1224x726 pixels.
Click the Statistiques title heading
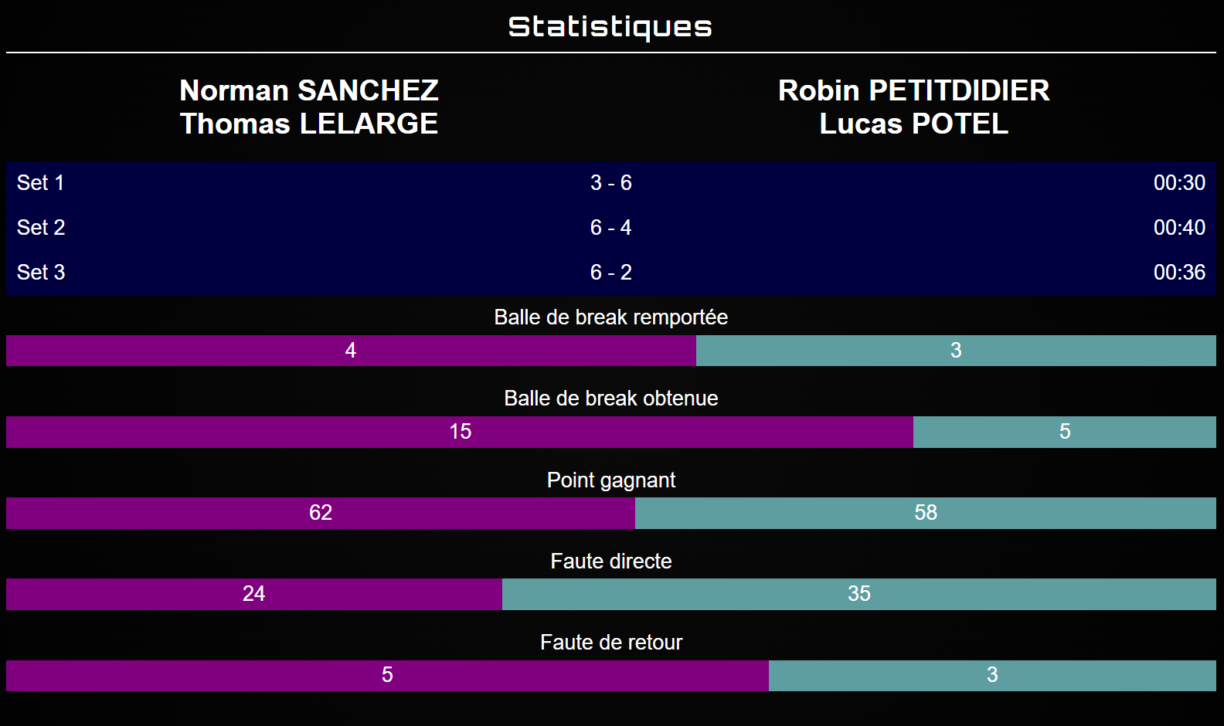(x=610, y=27)
